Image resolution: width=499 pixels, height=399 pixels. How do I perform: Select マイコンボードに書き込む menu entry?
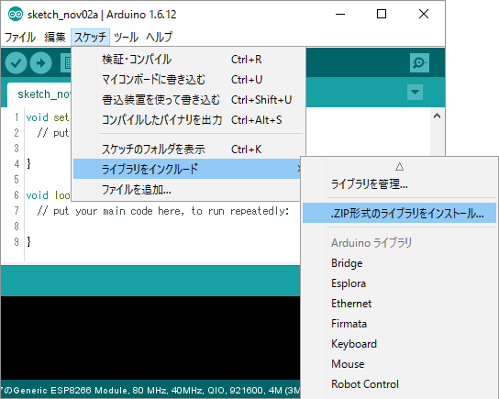[x=188, y=80]
